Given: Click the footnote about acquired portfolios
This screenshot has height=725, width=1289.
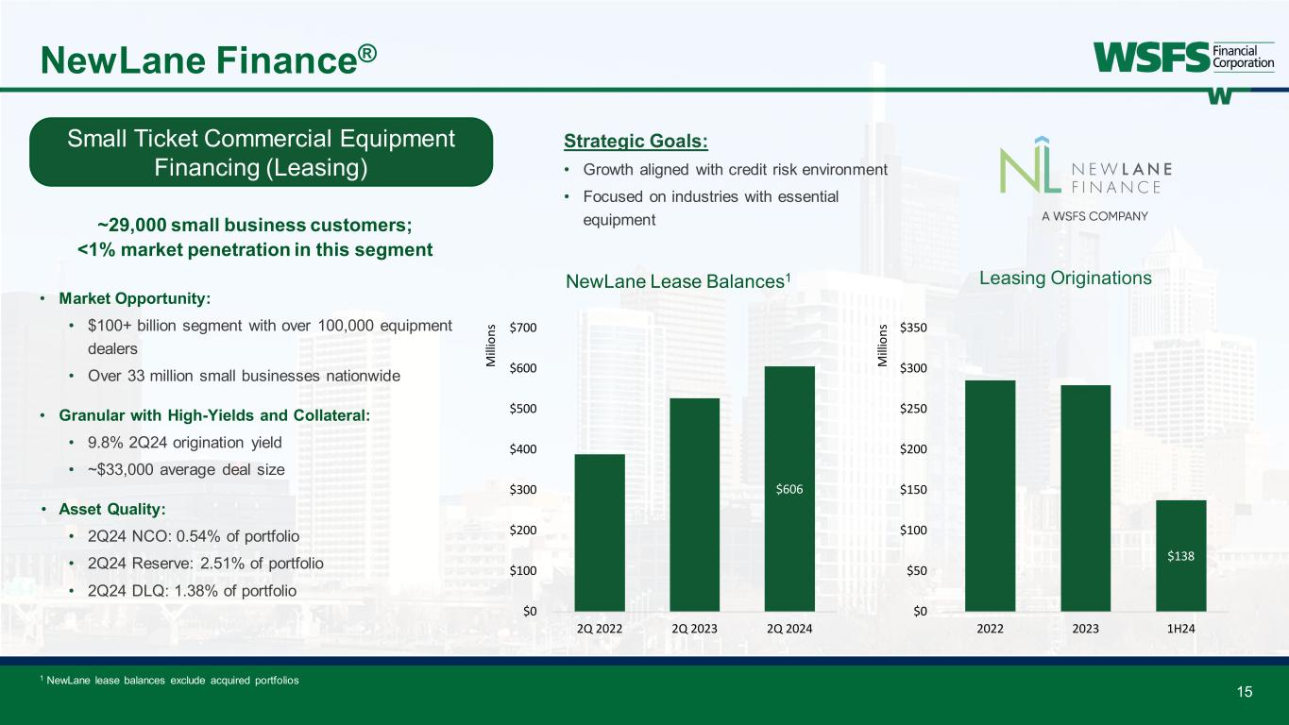Looking at the screenshot, I should pos(171,681).
